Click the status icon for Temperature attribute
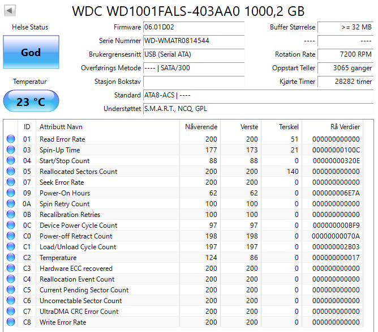The height and width of the screenshot is (332, 378). pyautogui.click(x=11, y=258)
